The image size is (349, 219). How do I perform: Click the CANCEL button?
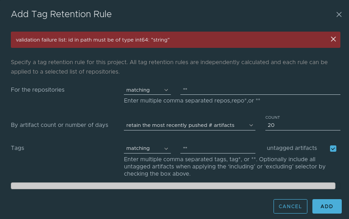[290, 206]
